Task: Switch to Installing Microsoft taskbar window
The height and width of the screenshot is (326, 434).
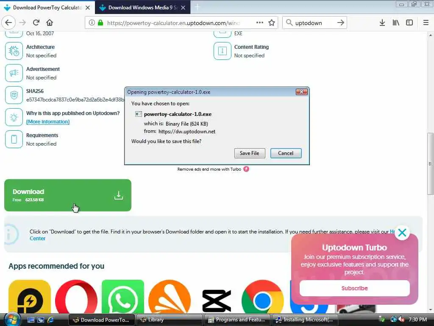Action: 306,320
